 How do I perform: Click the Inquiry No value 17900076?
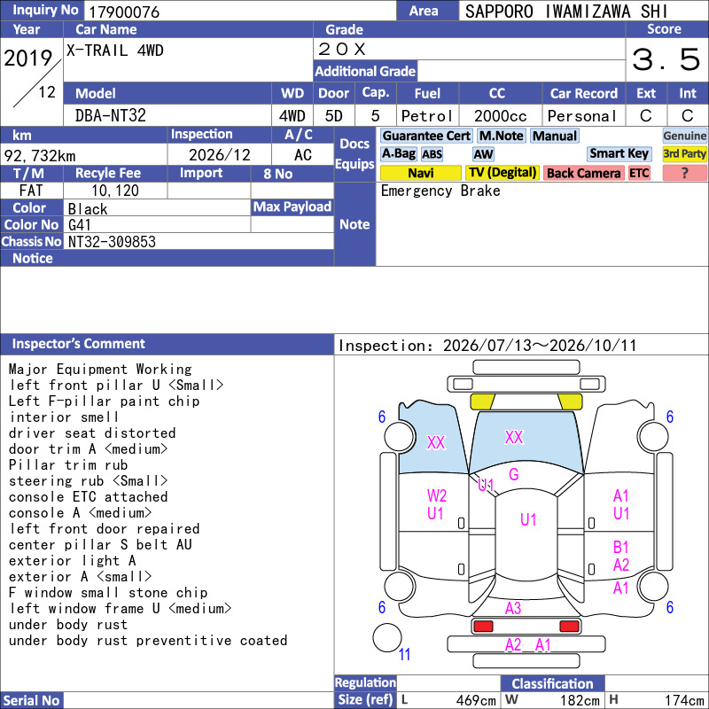click(x=124, y=12)
